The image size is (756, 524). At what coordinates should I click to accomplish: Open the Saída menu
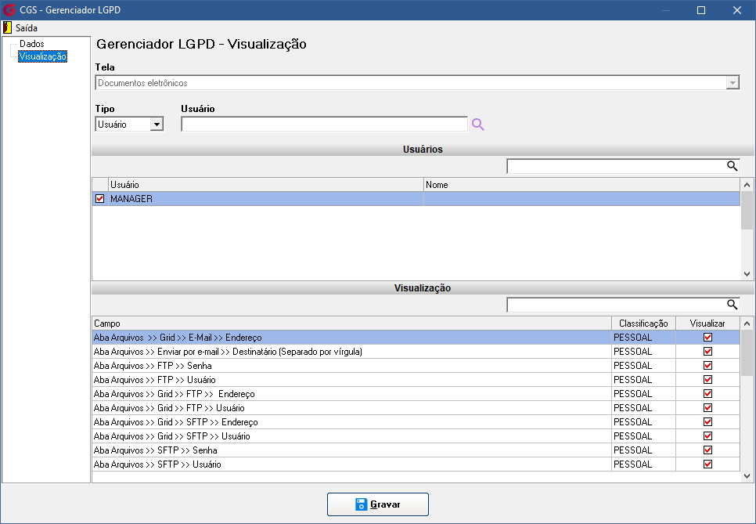(26, 28)
